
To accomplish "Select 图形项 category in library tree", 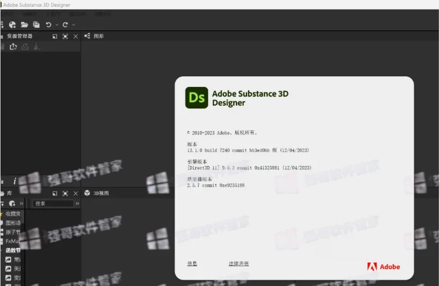I will tap(13, 223).
